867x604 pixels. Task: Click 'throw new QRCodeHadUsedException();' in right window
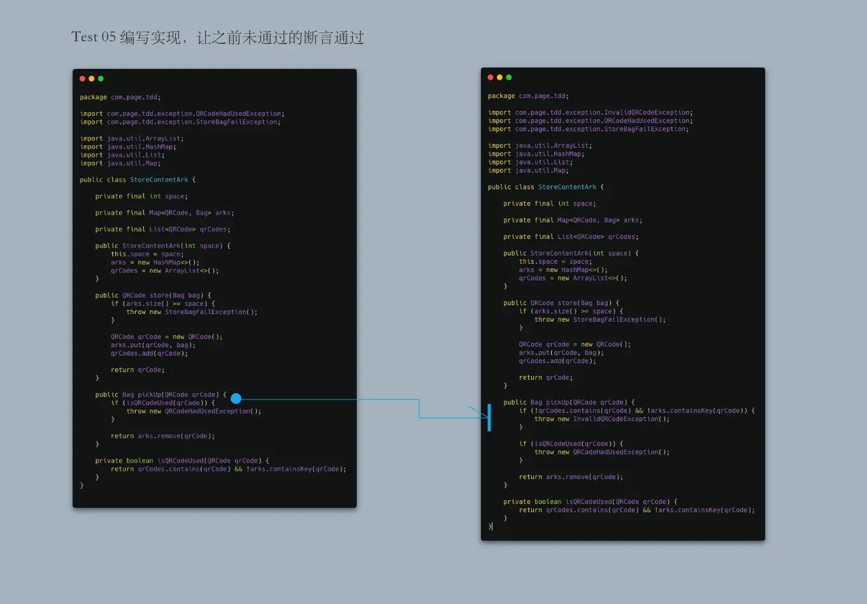pos(602,452)
